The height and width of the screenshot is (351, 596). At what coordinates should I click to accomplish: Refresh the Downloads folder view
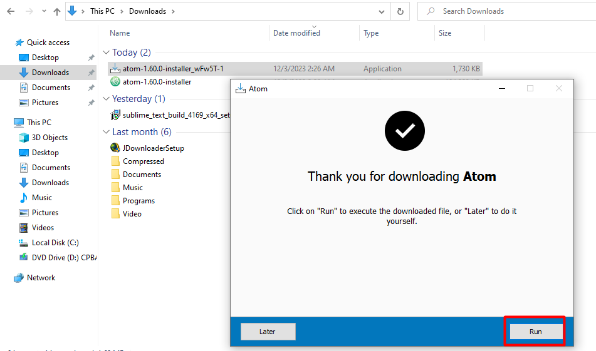point(400,11)
